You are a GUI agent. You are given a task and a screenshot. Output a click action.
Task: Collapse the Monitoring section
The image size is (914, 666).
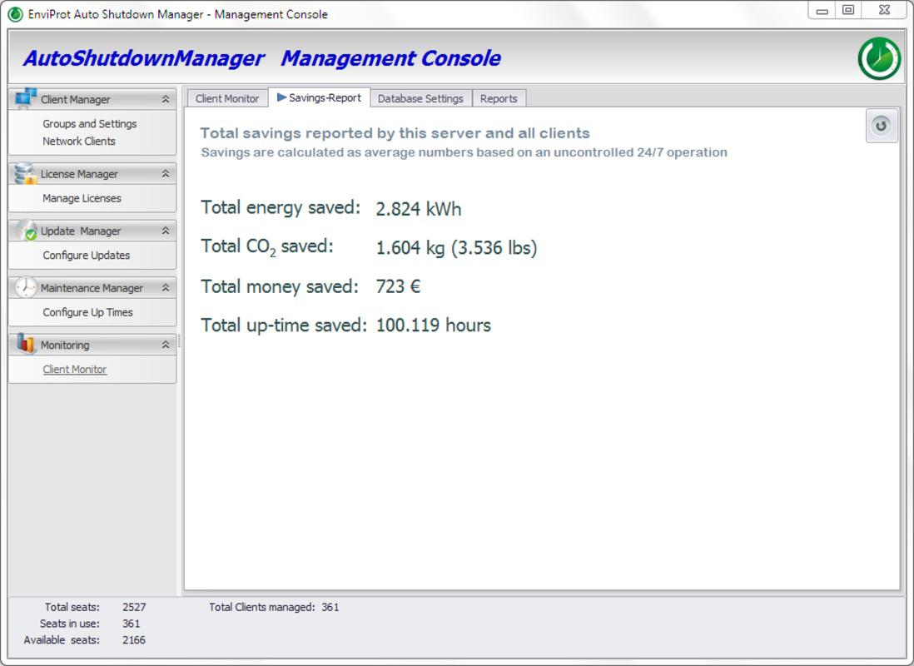[166, 345]
